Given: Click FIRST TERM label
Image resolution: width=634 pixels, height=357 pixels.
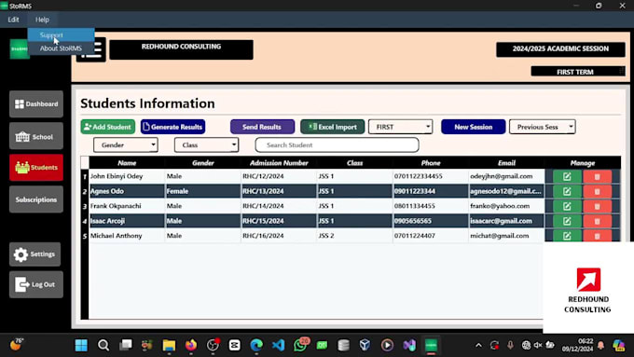Looking at the screenshot, I should click(x=578, y=72).
